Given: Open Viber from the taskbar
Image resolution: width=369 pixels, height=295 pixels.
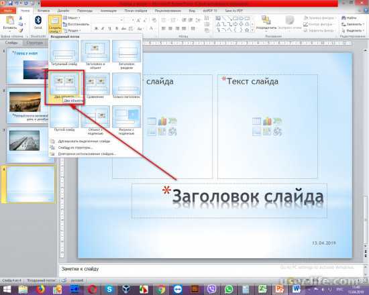Looking at the screenshot, I should click(212, 289).
